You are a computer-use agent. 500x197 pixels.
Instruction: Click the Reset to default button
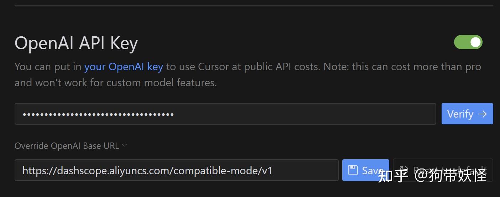coord(443,170)
